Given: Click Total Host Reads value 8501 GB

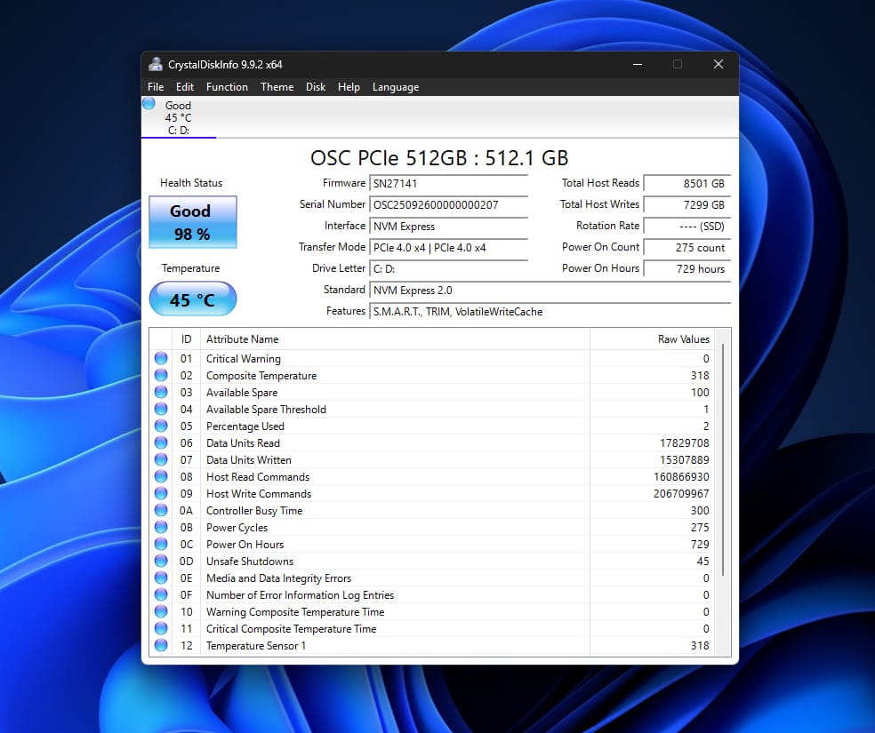Looking at the screenshot, I should pos(687,183).
